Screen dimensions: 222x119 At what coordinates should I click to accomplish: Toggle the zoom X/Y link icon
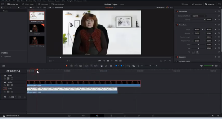tap(202, 30)
